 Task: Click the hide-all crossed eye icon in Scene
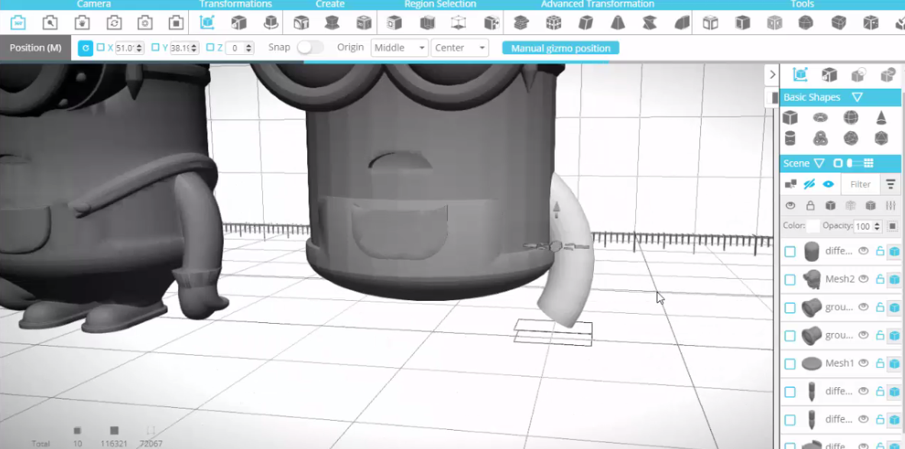click(x=809, y=185)
